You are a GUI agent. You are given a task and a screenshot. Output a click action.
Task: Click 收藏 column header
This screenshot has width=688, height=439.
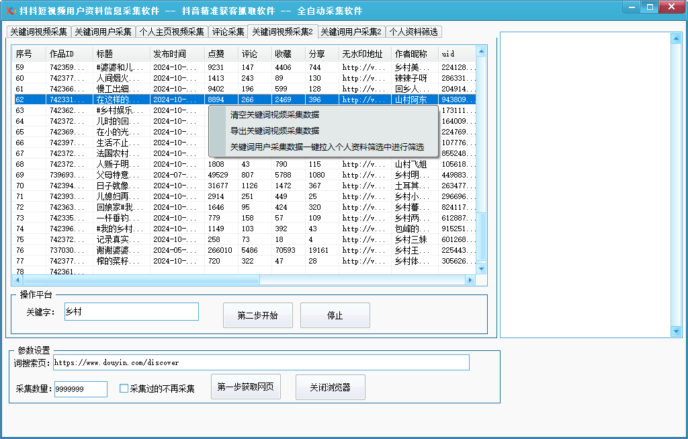click(288, 54)
